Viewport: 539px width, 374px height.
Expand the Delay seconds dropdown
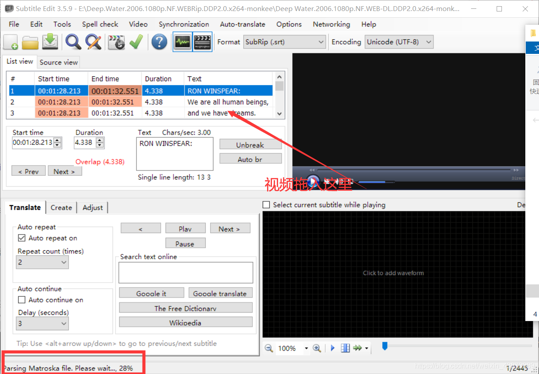(42, 324)
